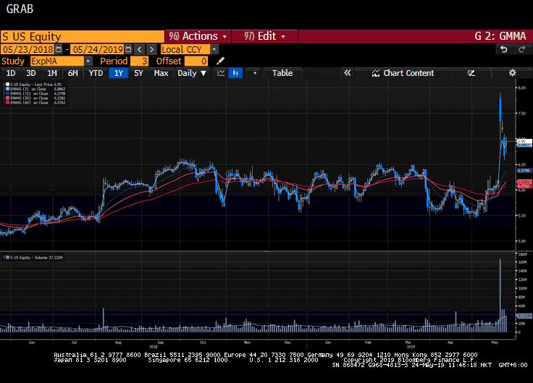
Task: Open start date calendar picker
Action: 59,49
